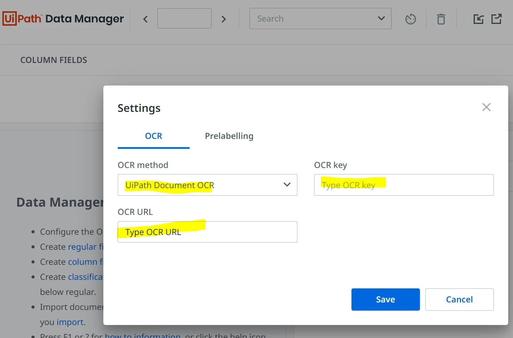Click the document number box in toolbar

[184, 18]
